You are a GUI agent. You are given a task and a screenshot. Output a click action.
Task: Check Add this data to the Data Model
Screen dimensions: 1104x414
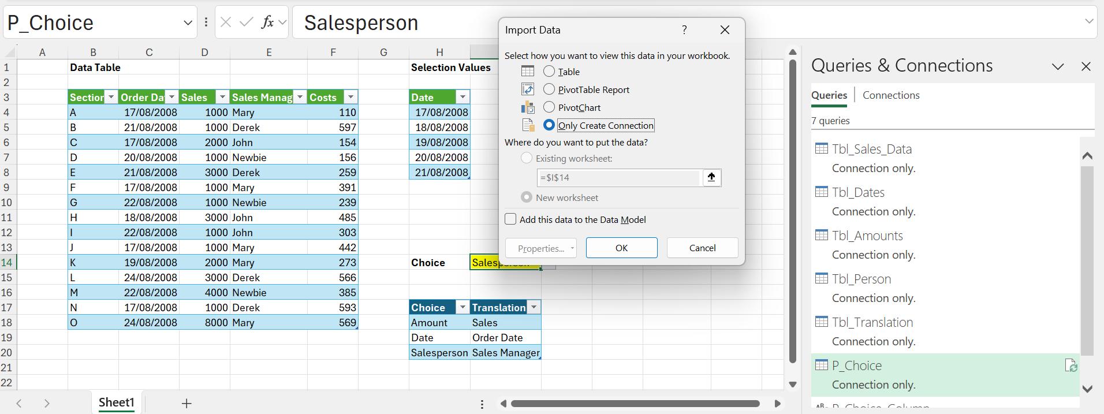tap(510, 219)
